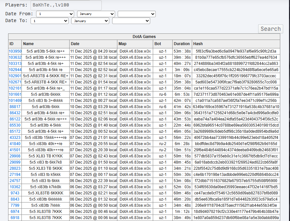
Task: Open game ID 103632 link
Action: pyautogui.click(x=15, y=57)
